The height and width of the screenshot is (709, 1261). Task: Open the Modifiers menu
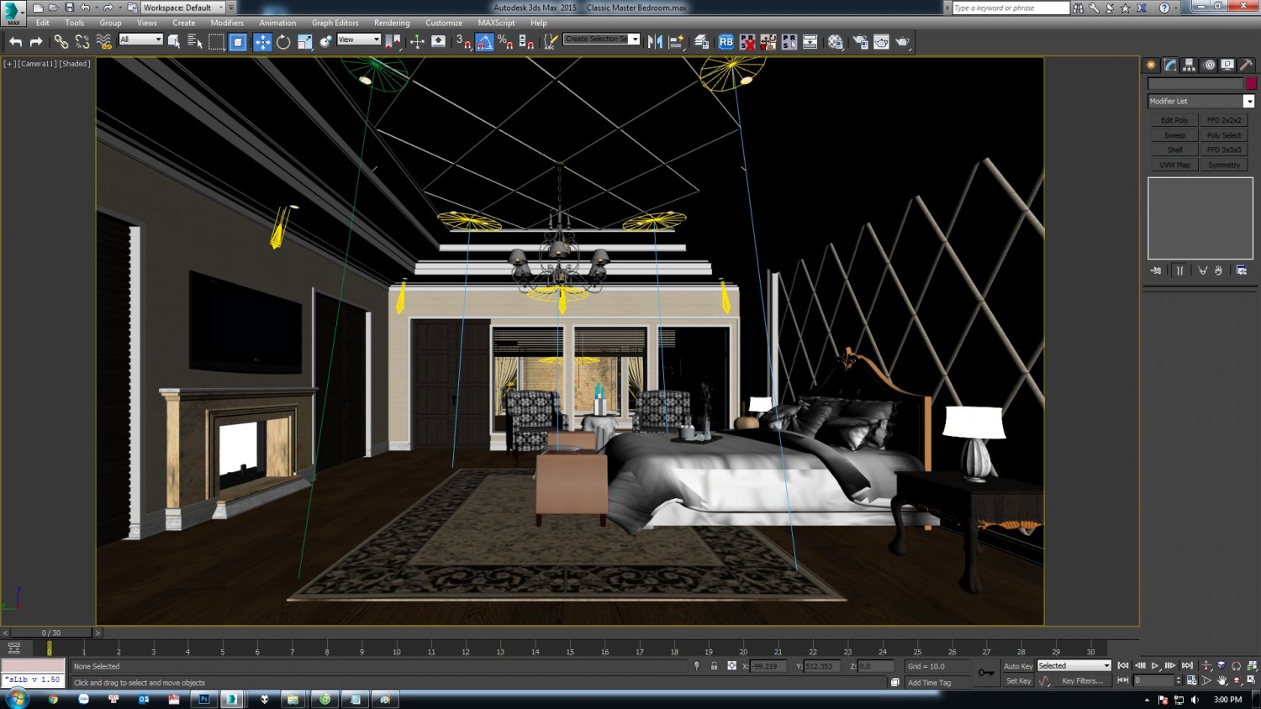(x=227, y=23)
